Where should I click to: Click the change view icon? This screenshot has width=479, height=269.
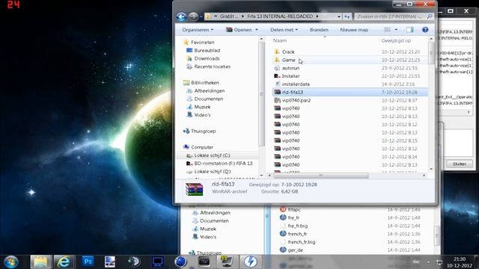click(x=388, y=30)
